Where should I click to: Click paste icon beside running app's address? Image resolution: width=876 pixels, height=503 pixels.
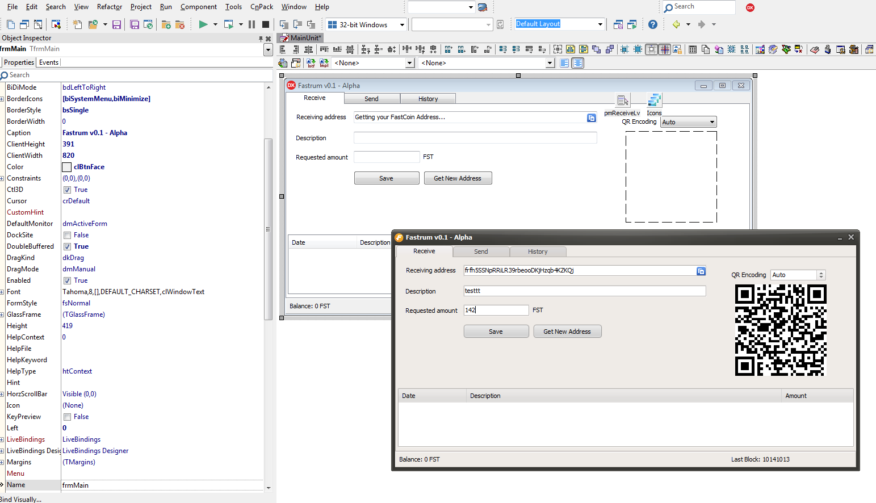701,271
